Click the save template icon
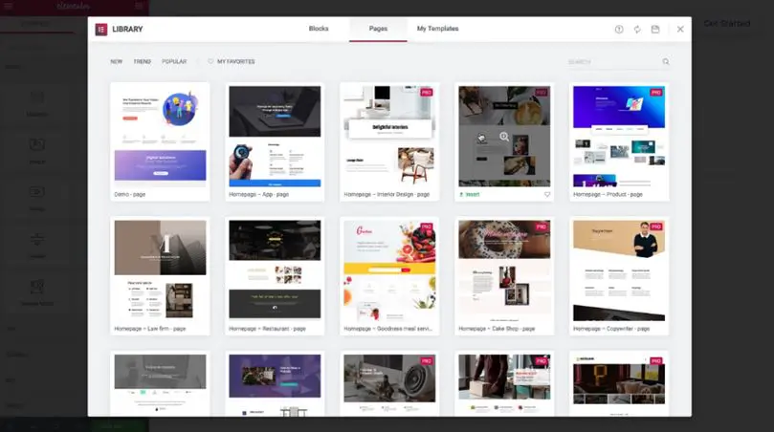 (655, 29)
